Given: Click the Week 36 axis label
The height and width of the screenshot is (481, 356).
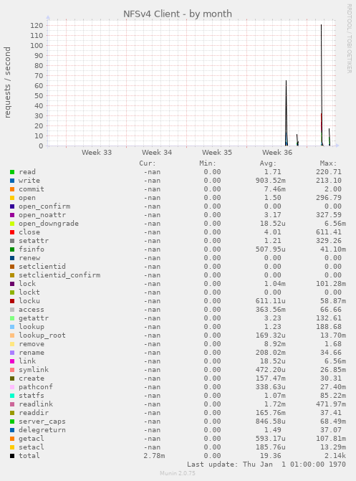Looking at the screenshot, I should [x=277, y=153].
